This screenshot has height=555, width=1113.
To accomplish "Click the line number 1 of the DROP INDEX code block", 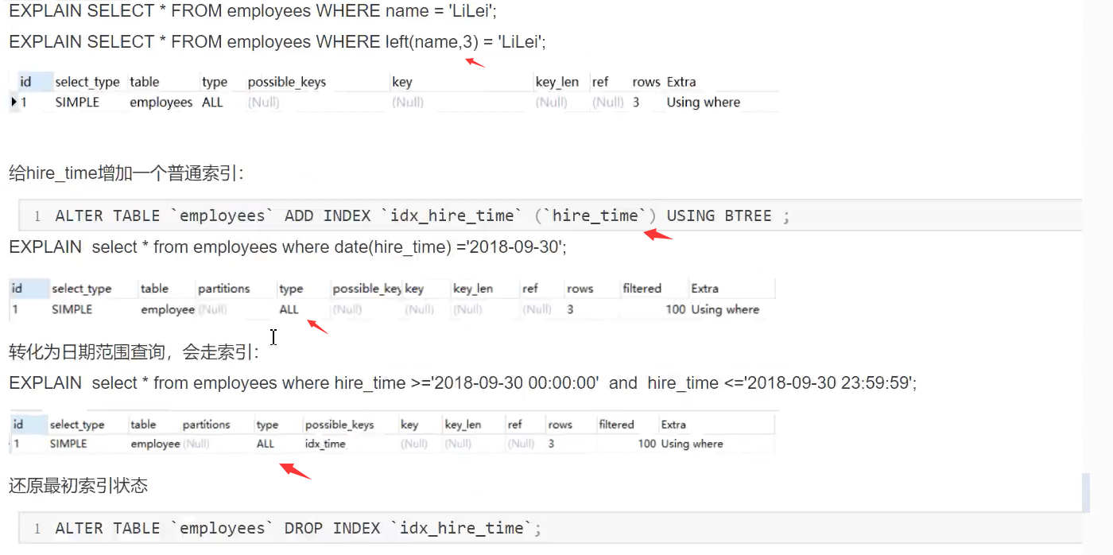I will click(x=37, y=529).
